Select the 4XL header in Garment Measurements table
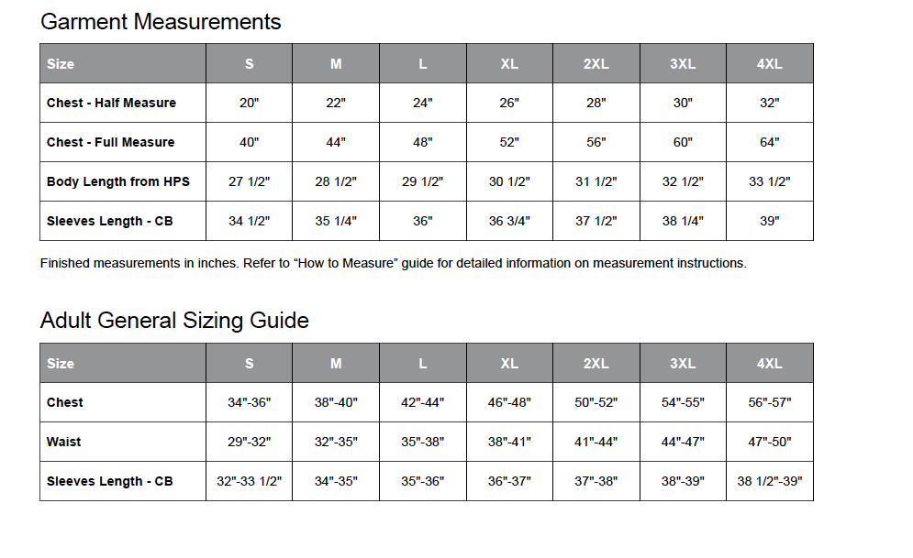 pyautogui.click(x=769, y=64)
